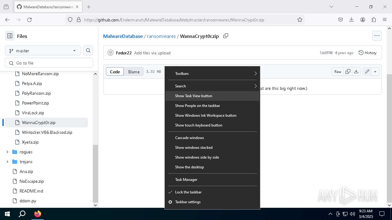Screen dimensions: 392x220
Task: Expand the trojans folder
Action: (7, 162)
